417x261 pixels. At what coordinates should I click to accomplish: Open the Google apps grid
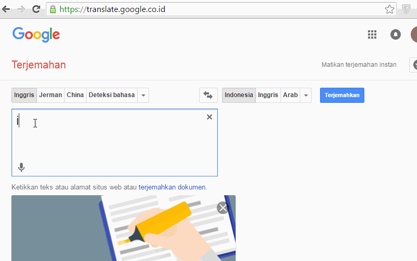(x=372, y=34)
